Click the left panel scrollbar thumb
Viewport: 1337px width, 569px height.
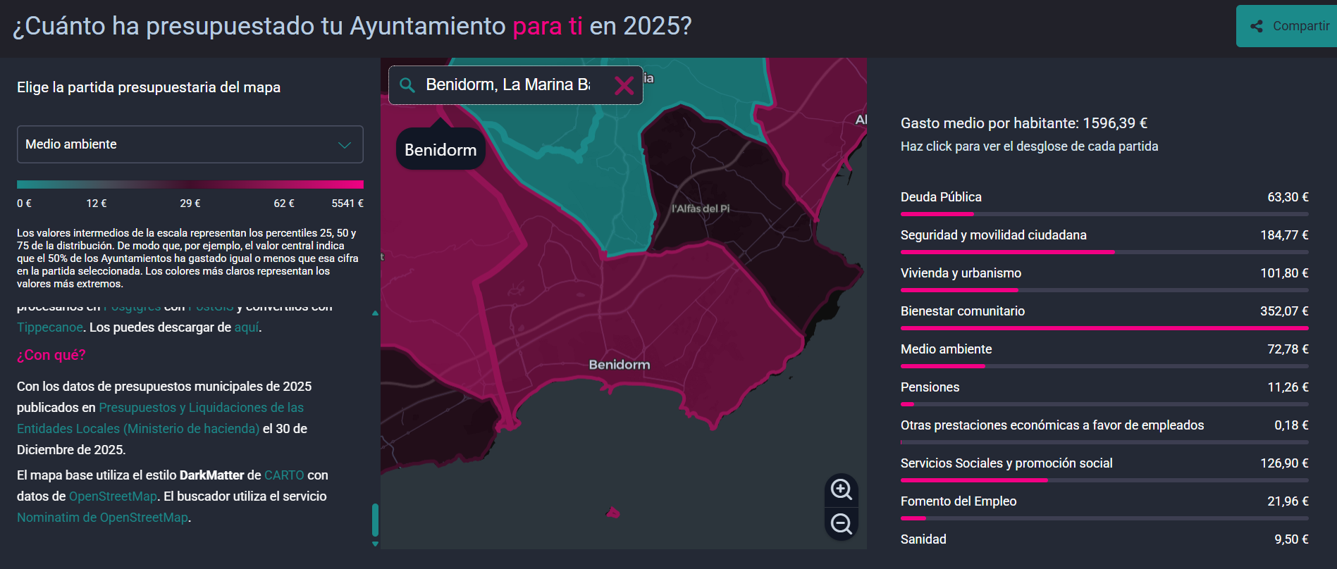[375, 520]
